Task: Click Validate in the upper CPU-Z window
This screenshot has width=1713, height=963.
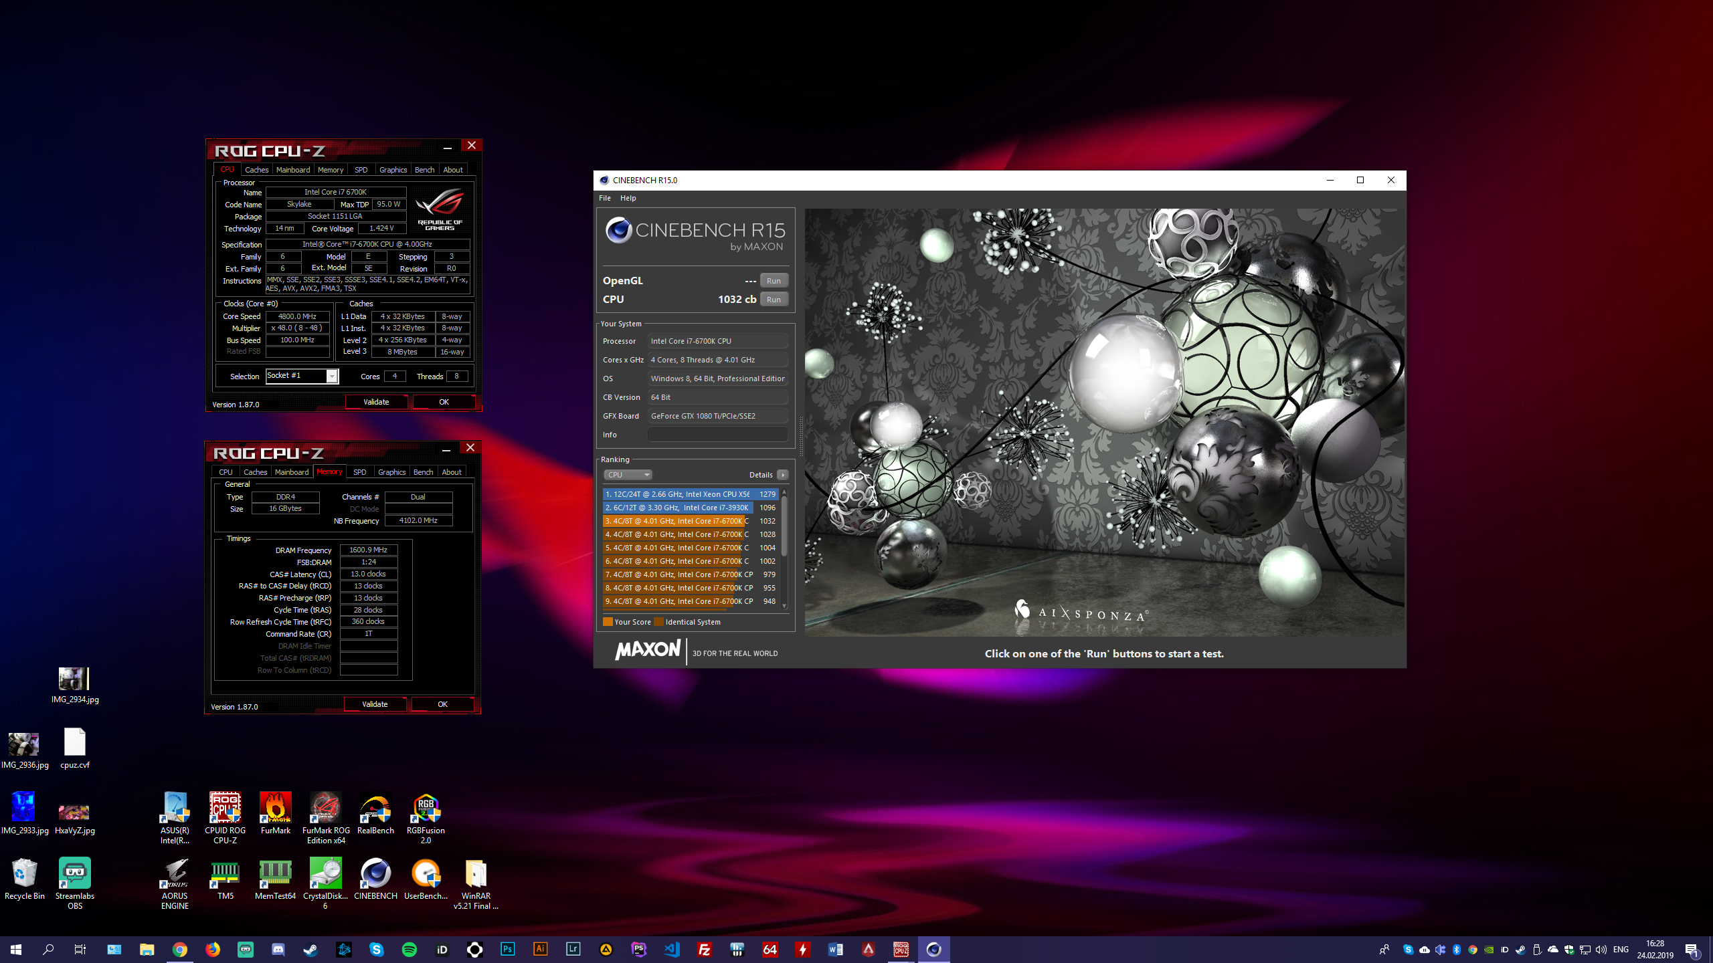Action: click(x=376, y=402)
